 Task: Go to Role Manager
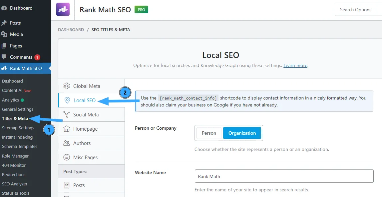click(15, 156)
